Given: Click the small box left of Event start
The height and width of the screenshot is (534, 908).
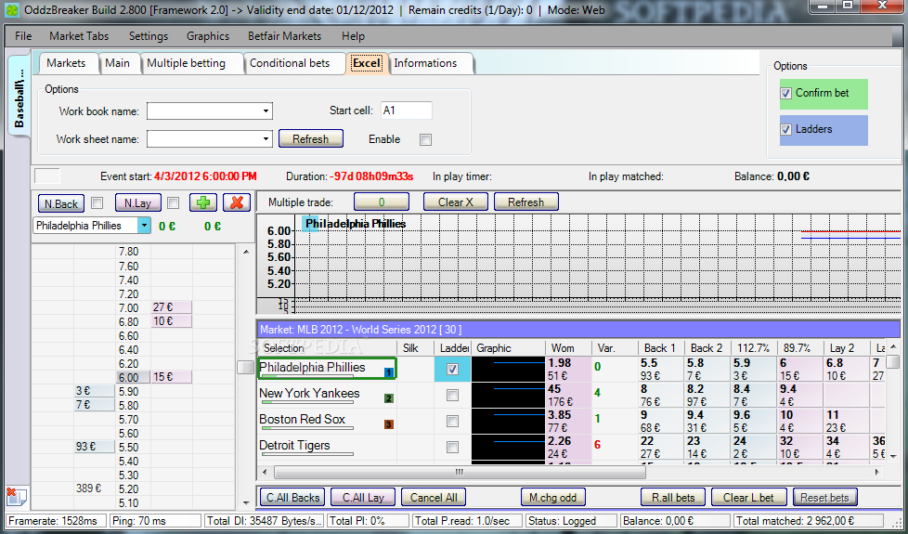Looking at the screenshot, I should coord(47,176).
